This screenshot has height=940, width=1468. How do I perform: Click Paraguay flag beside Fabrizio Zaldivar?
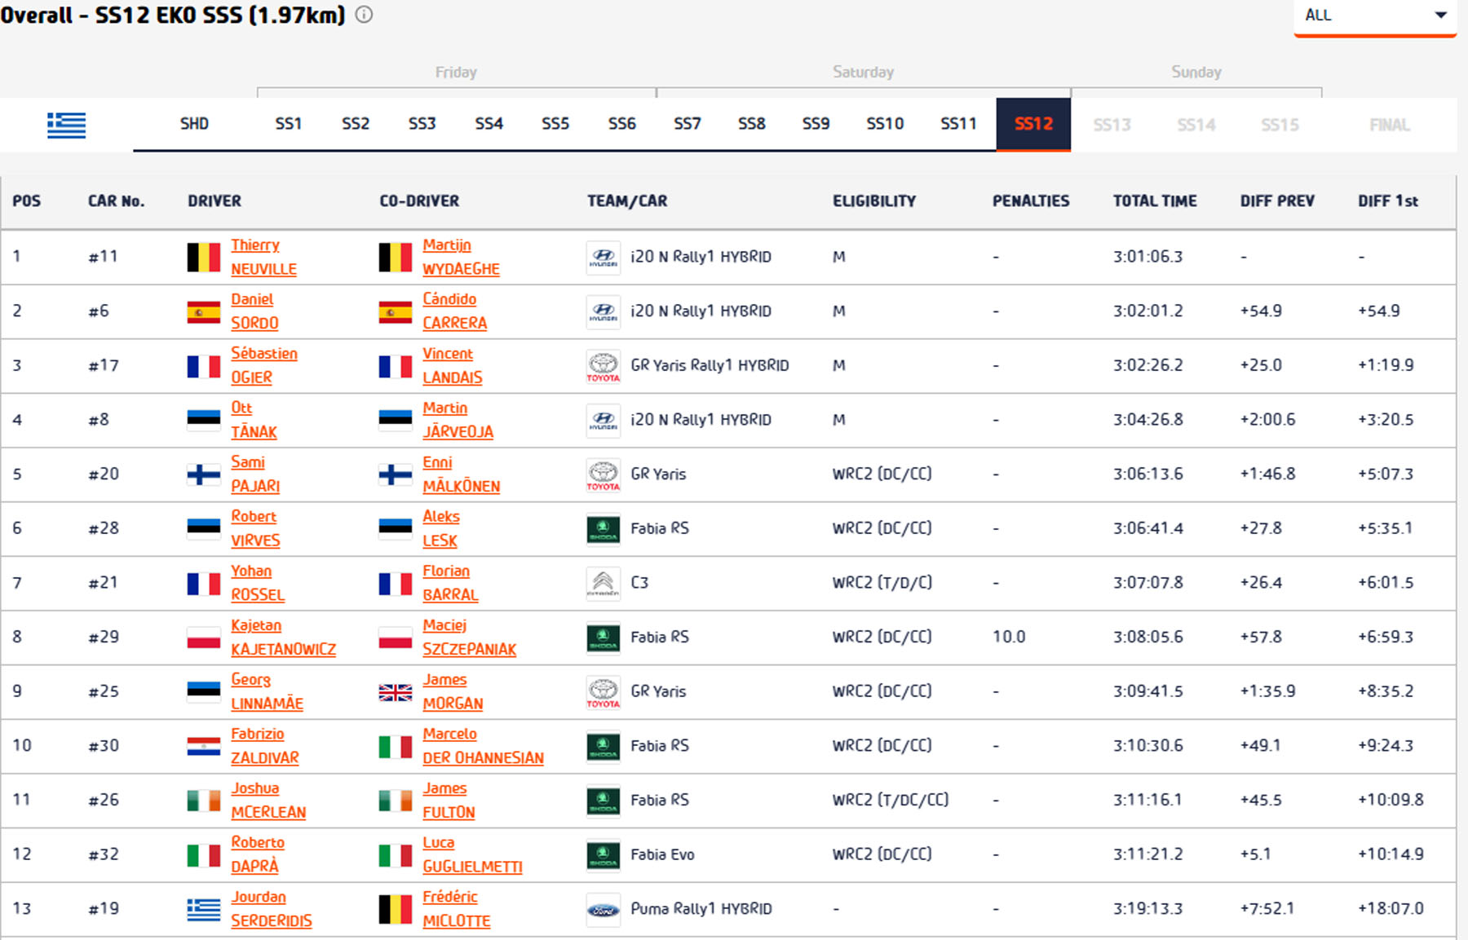click(x=204, y=746)
